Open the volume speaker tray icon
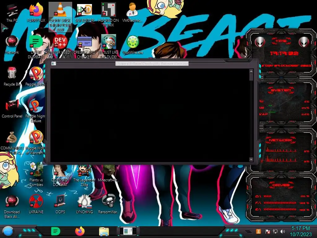The width and height of the screenshot is (317, 238). [x=283, y=231]
